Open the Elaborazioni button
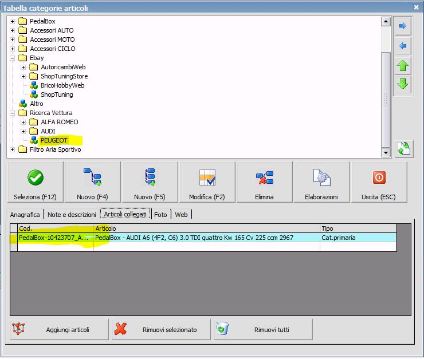Viewport: 424px width, 359px height. (321, 182)
